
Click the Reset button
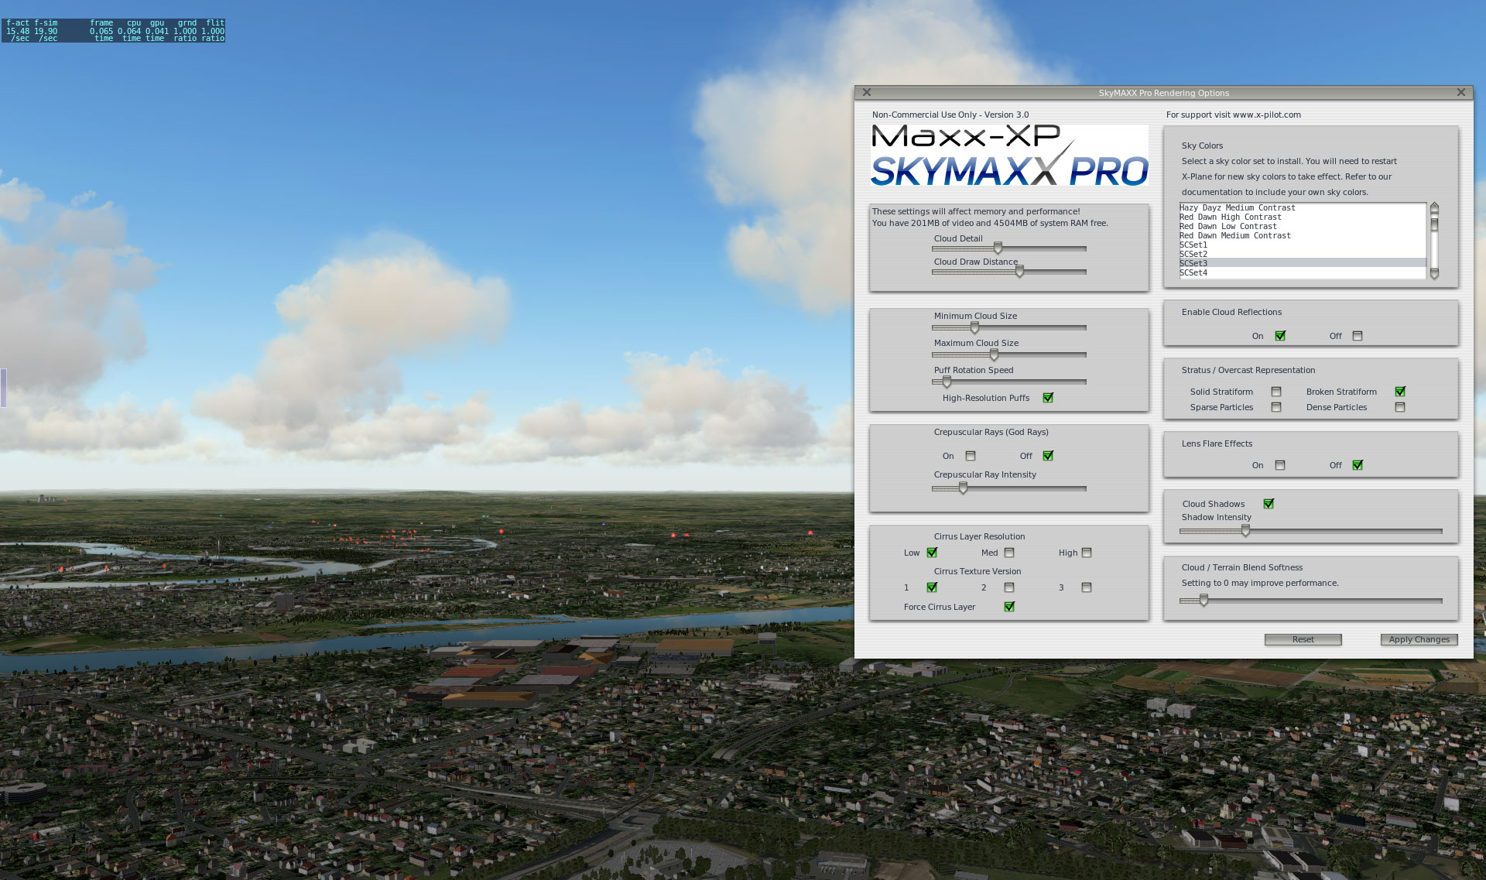click(x=1303, y=639)
